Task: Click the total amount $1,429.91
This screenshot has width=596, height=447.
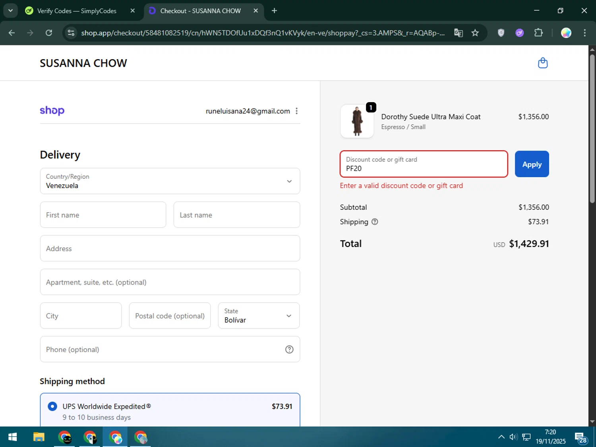Action: pos(529,244)
